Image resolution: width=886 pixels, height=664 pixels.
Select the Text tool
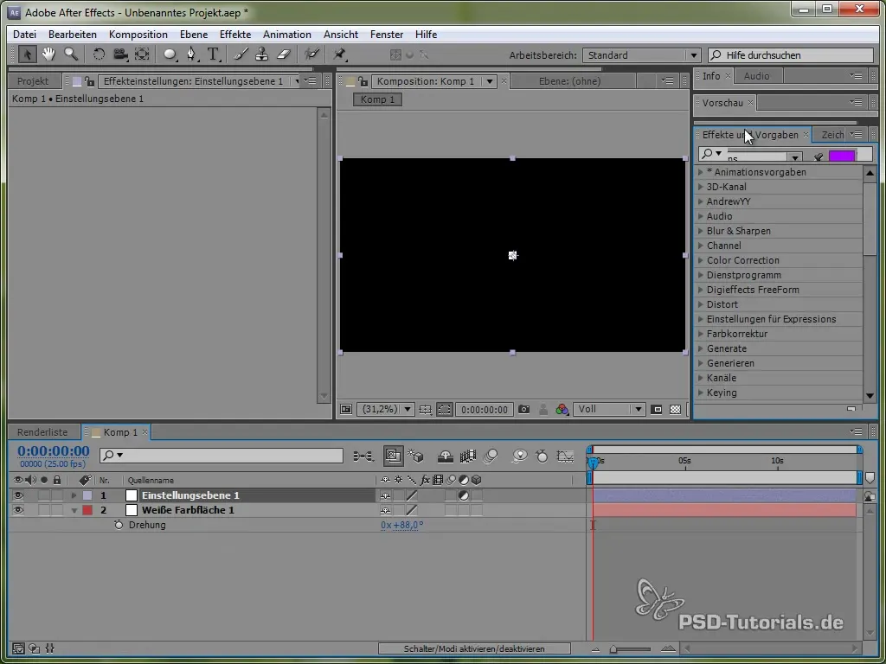[213, 54]
